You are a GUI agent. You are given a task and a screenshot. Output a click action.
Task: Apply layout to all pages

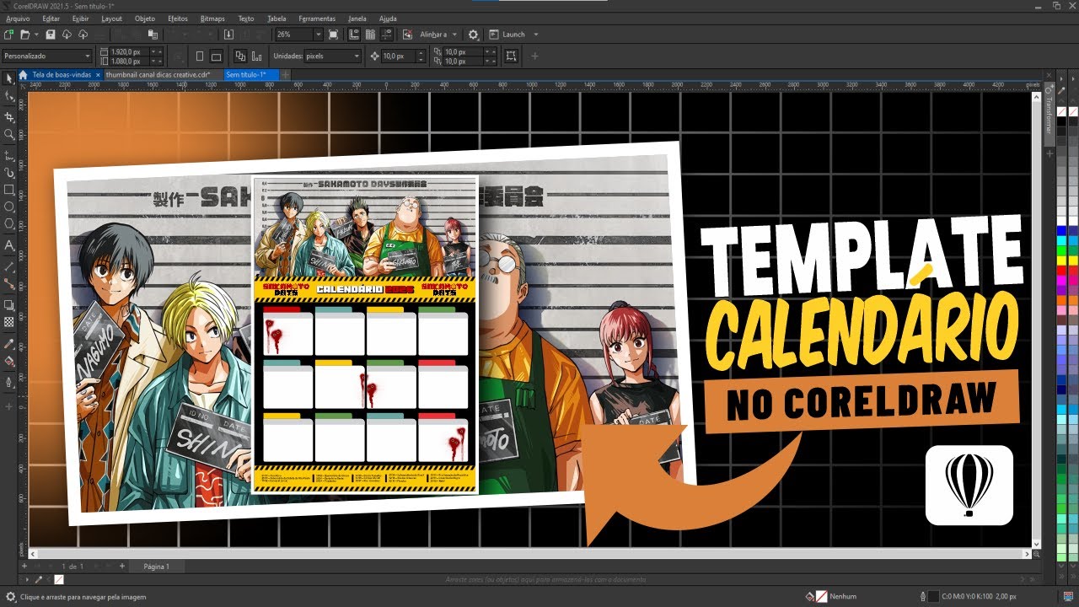(x=239, y=56)
